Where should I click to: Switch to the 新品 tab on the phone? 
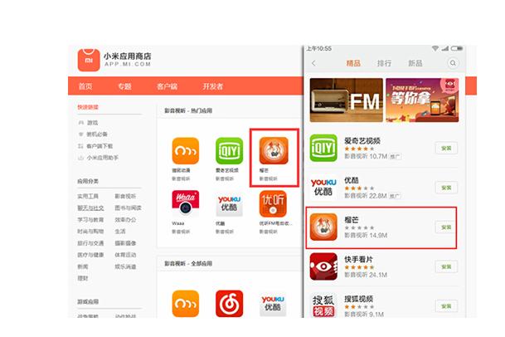coord(415,63)
